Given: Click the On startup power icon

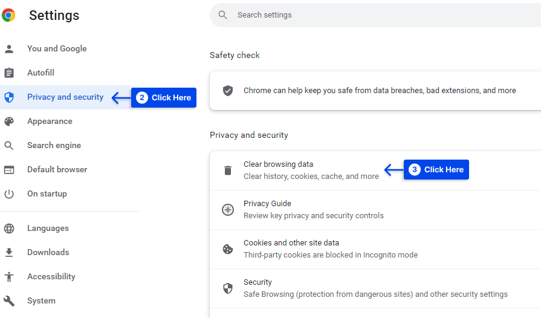Looking at the screenshot, I should point(9,194).
